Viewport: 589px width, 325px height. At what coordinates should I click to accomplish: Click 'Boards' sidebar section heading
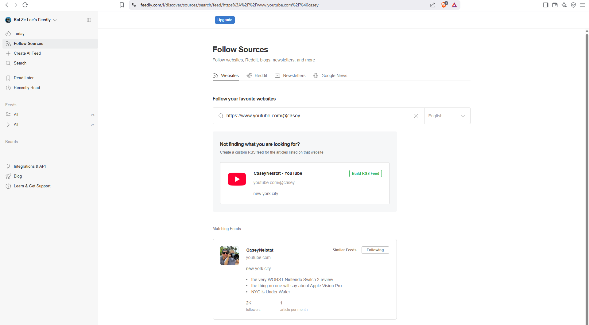pos(11,142)
